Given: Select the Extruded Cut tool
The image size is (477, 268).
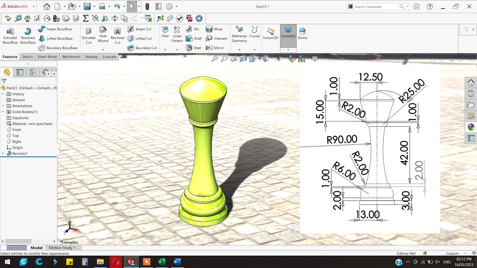Looking at the screenshot, I should point(89,36).
